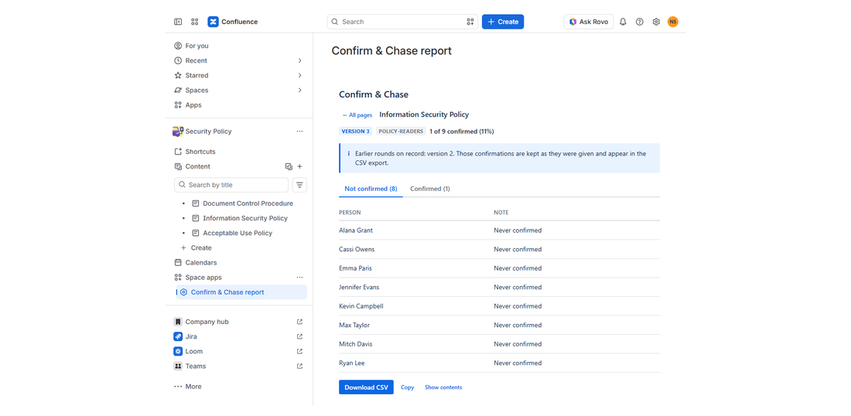851x416 pixels.
Task: Focus the Search by title field
Action: pos(231,185)
